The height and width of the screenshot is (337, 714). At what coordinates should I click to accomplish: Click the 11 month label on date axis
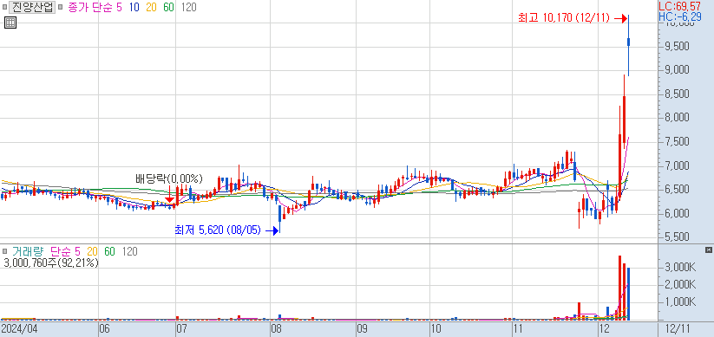[518, 328]
